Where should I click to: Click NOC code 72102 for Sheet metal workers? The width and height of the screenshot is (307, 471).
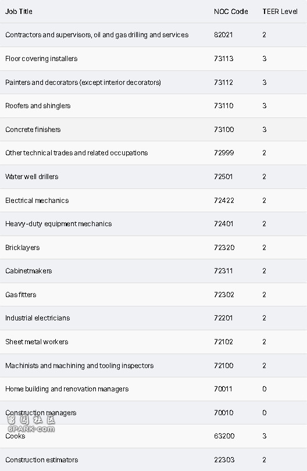(223, 342)
